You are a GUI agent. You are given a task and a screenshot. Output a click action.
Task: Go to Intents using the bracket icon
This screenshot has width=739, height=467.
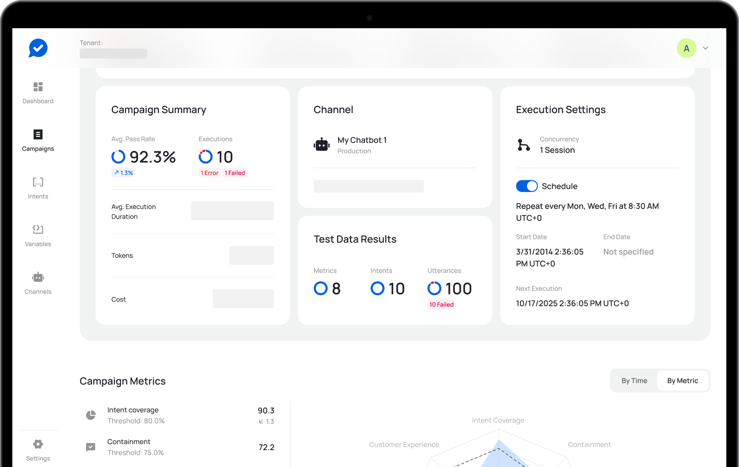point(38,182)
